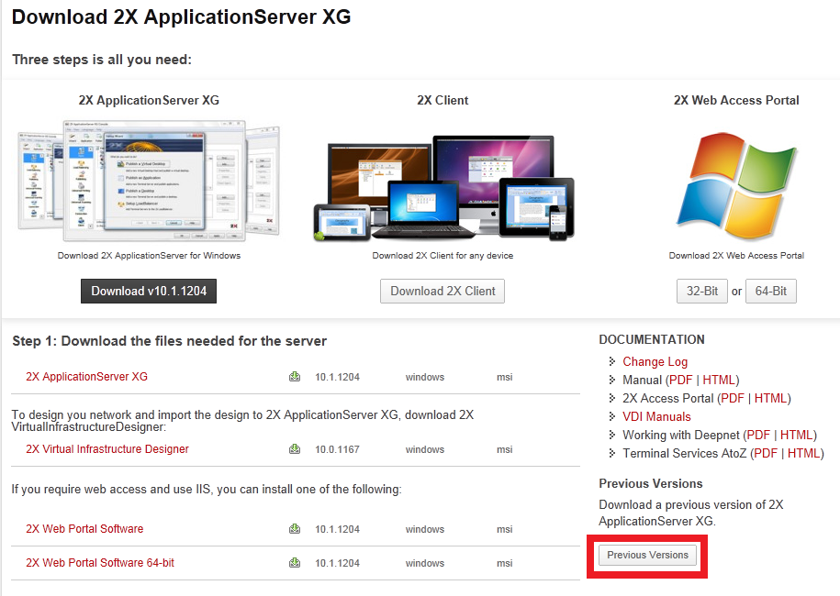The width and height of the screenshot is (840, 596).
Task: Click the 'Download 2X ApplicationServer for Windows' caption
Action: pos(149,256)
